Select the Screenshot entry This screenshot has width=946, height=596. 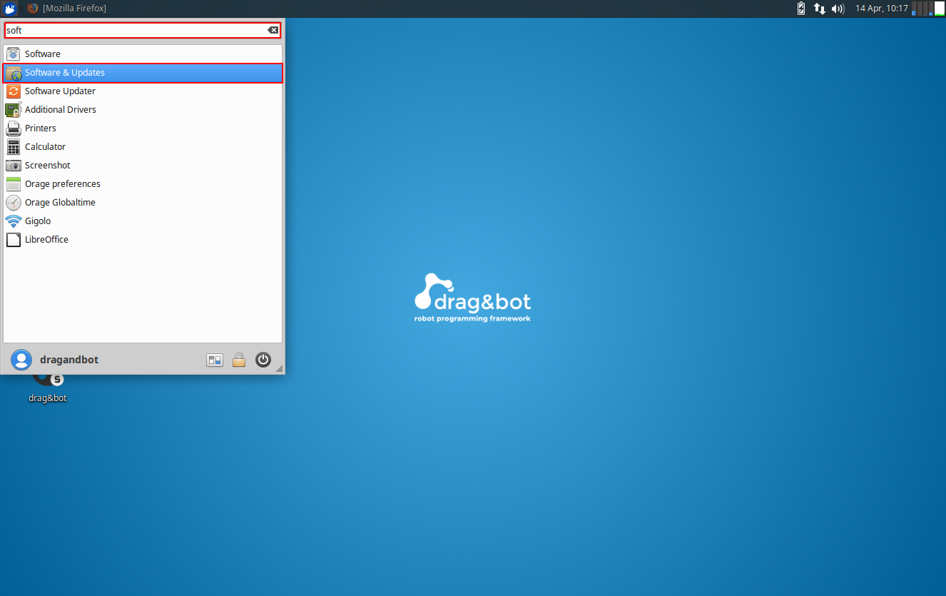point(143,165)
